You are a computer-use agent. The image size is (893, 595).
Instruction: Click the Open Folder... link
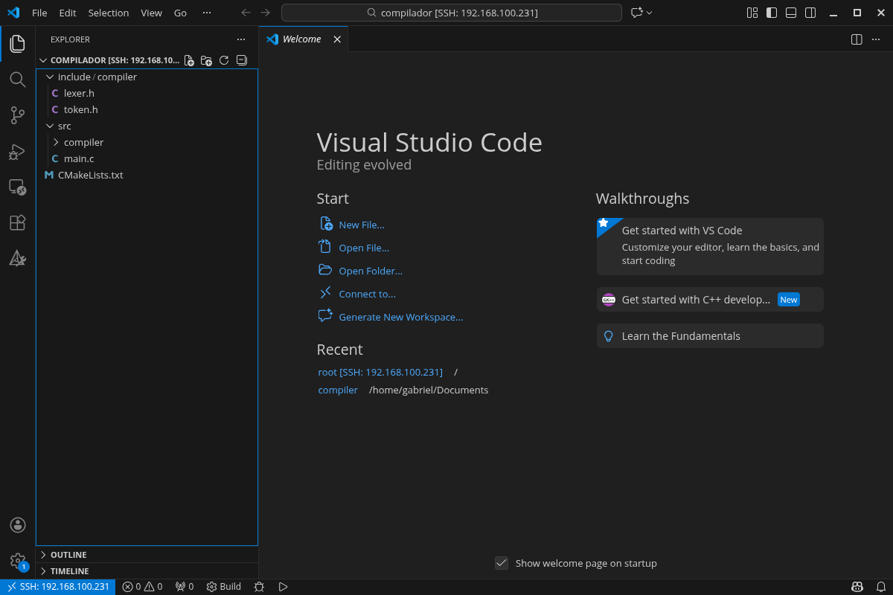[x=370, y=271]
